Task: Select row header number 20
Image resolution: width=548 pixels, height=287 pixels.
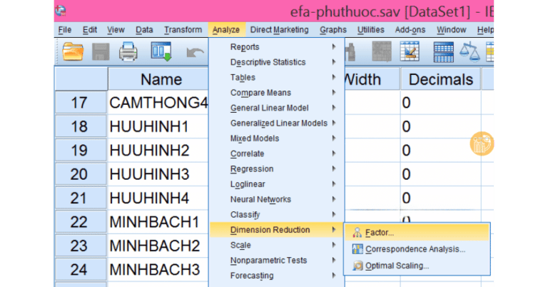Action: (x=80, y=174)
